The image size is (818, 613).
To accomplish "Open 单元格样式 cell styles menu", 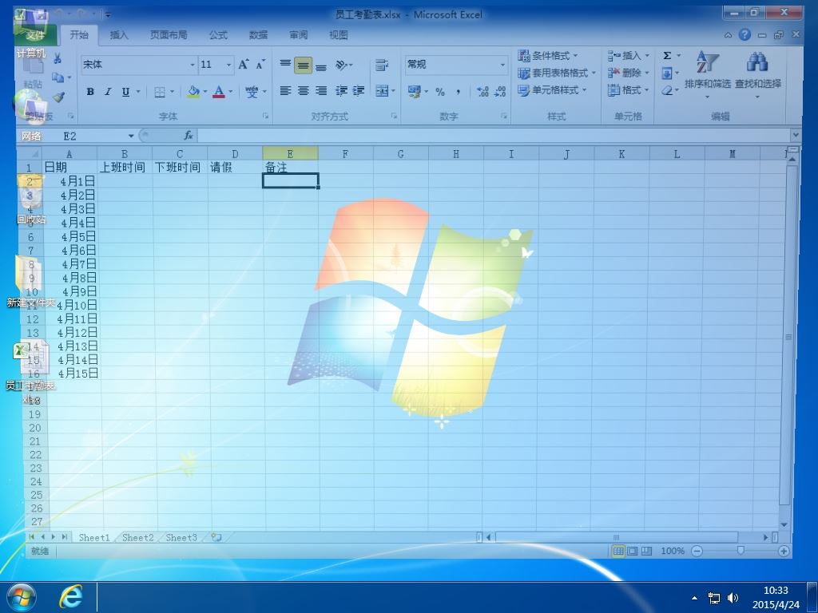I will pos(552,90).
